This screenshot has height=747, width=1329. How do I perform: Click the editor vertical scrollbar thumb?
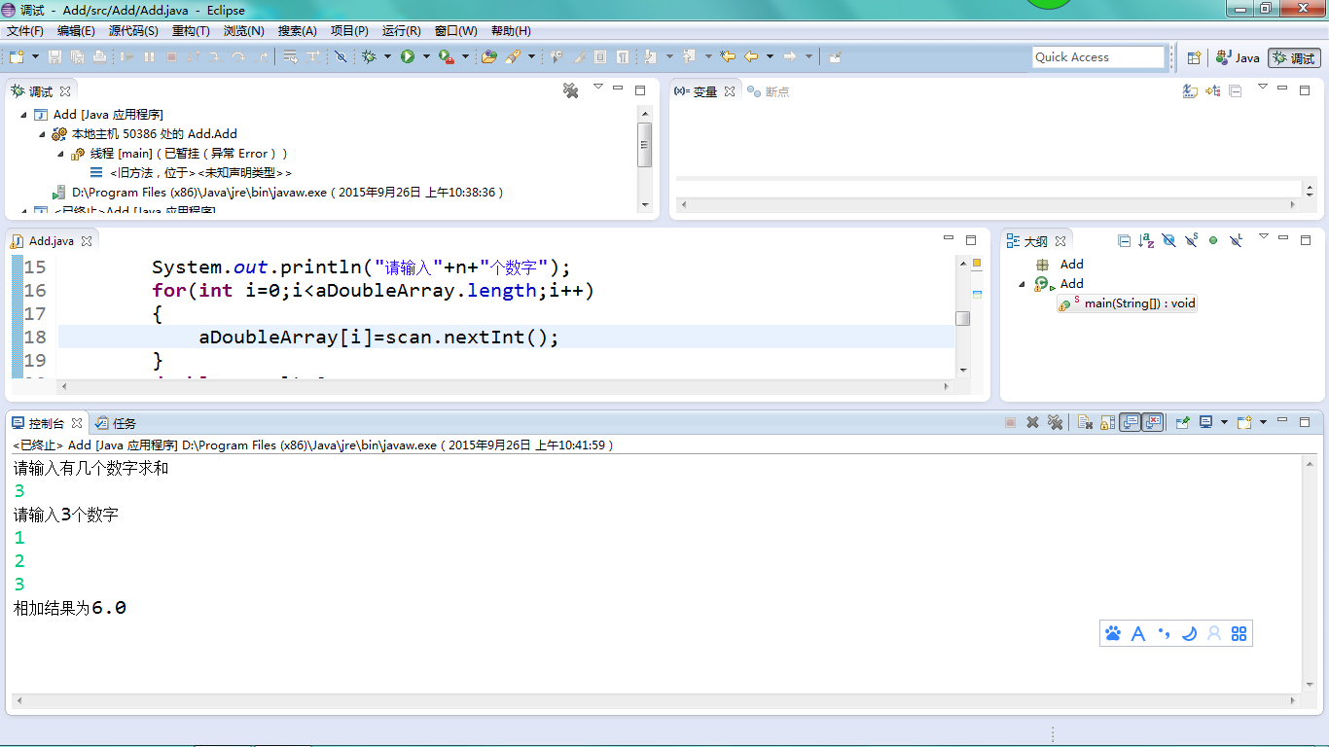[962, 318]
